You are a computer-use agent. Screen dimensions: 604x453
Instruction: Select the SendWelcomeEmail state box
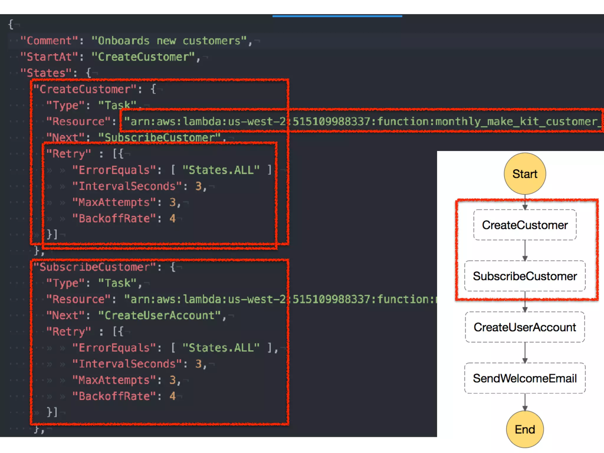[525, 378]
